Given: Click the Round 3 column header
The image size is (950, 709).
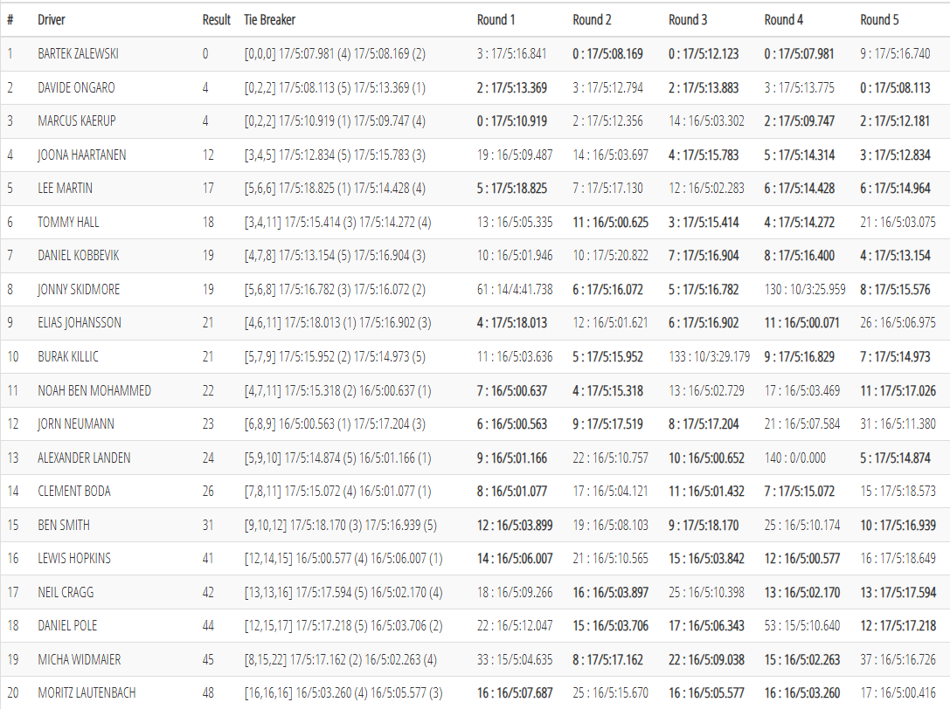Looking at the screenshot, I should (x=688, y=19).
